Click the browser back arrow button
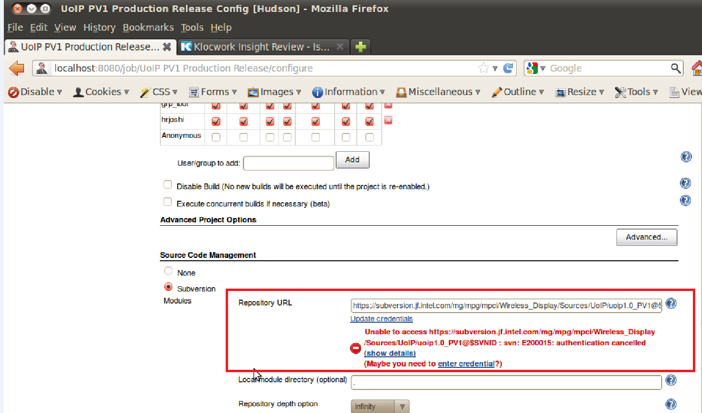Image resolution: width=702 pixels, height=413 pixels. 17,68
